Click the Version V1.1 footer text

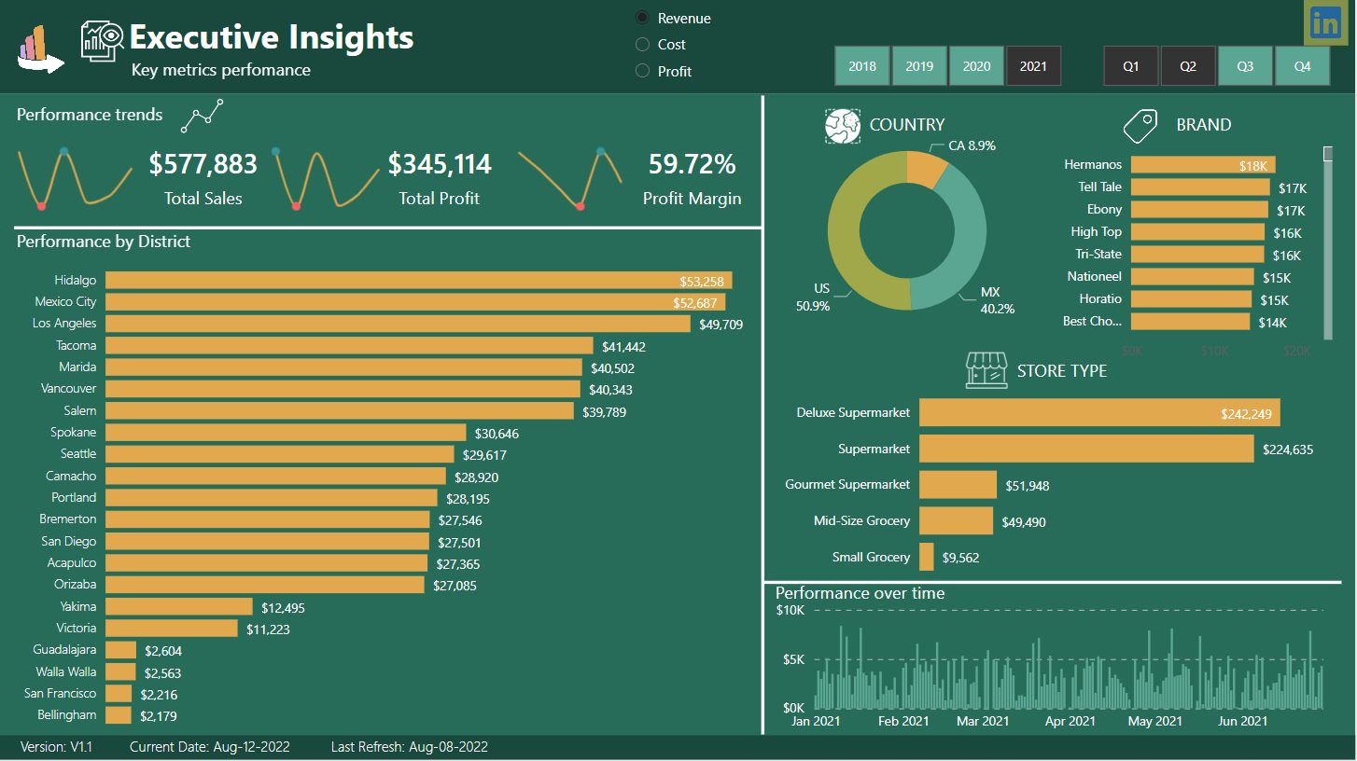(56, 747)
